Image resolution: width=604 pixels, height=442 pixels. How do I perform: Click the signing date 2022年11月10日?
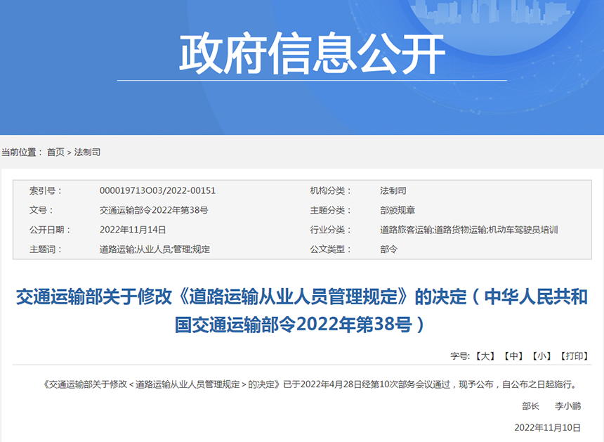coord(548,427)
